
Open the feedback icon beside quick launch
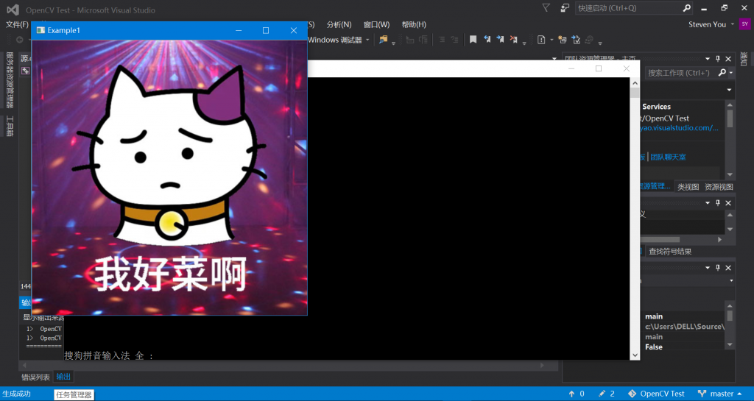[x=565, y=8]
